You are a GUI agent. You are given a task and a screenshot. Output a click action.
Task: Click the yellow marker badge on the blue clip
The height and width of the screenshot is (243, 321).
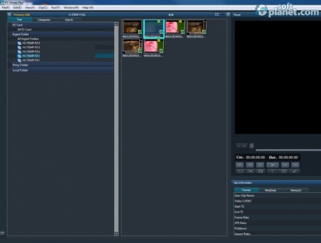point(159,21)
